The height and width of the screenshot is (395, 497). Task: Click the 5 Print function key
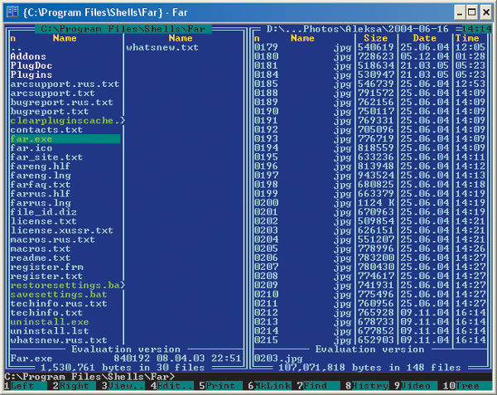(220, 386)
